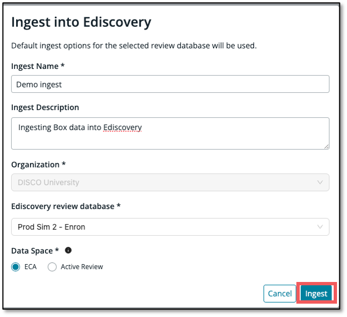This screenshot has height=317, width=347.
Task: Select the ECA radio button
Action: [x=16, y=267]
